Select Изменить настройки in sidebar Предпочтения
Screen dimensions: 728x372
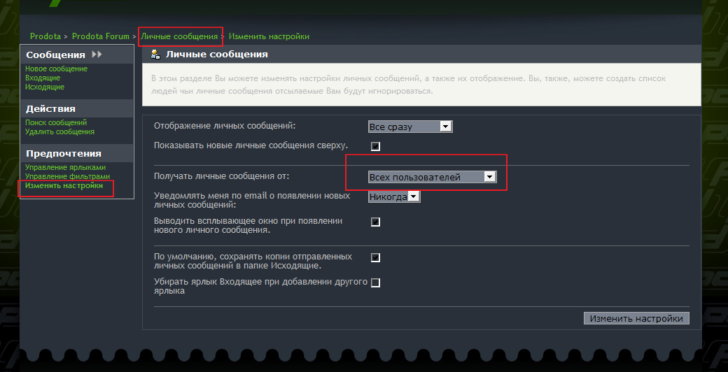[x=64, y=185]
